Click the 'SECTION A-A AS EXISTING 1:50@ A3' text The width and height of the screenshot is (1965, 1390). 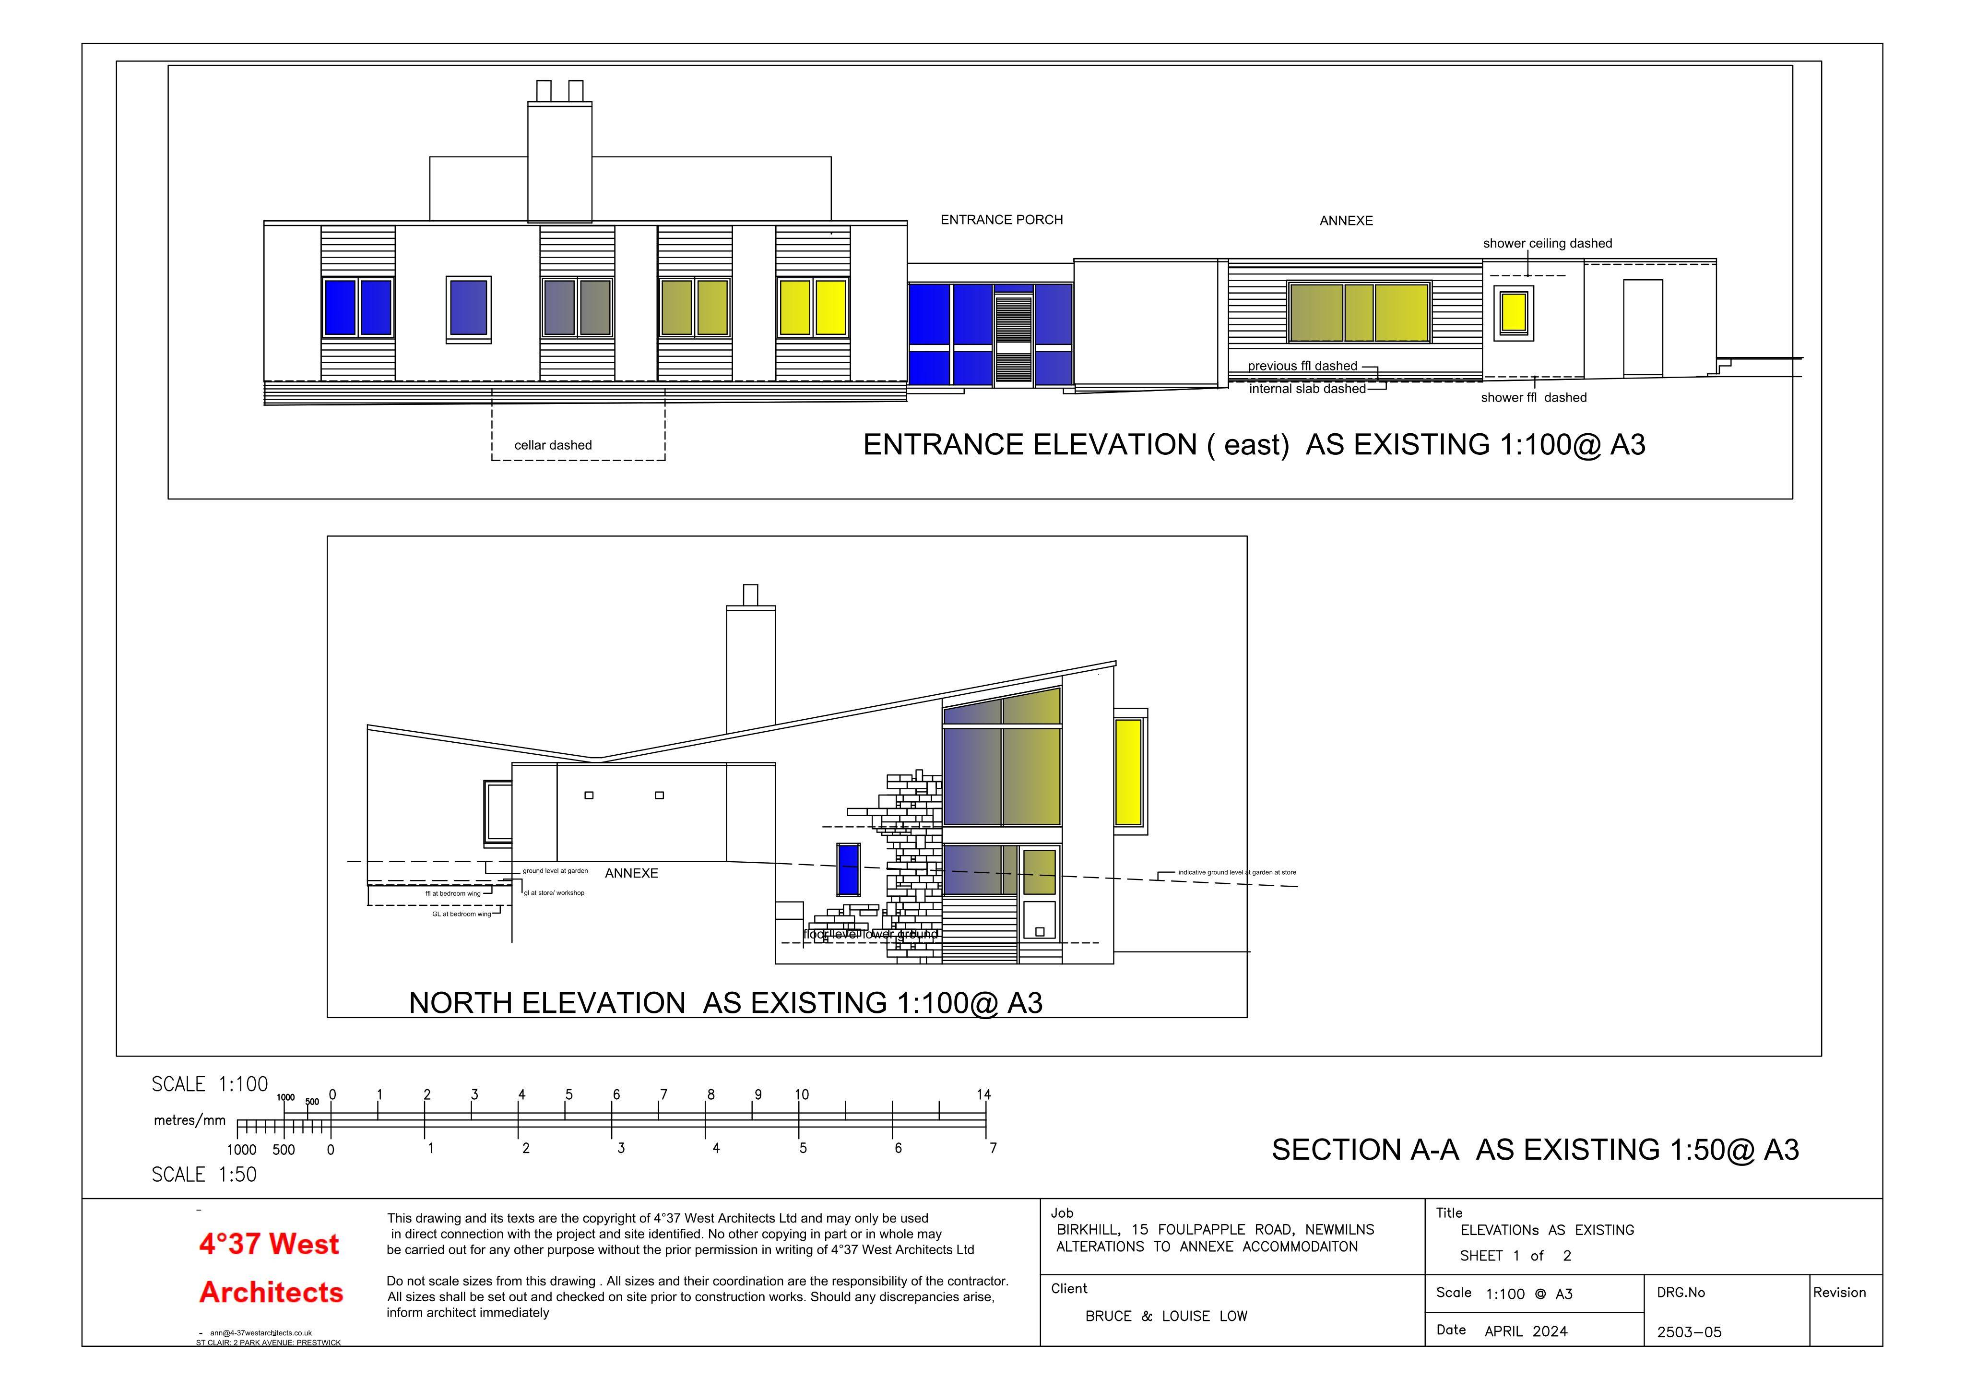(x=1535, y=1151)
